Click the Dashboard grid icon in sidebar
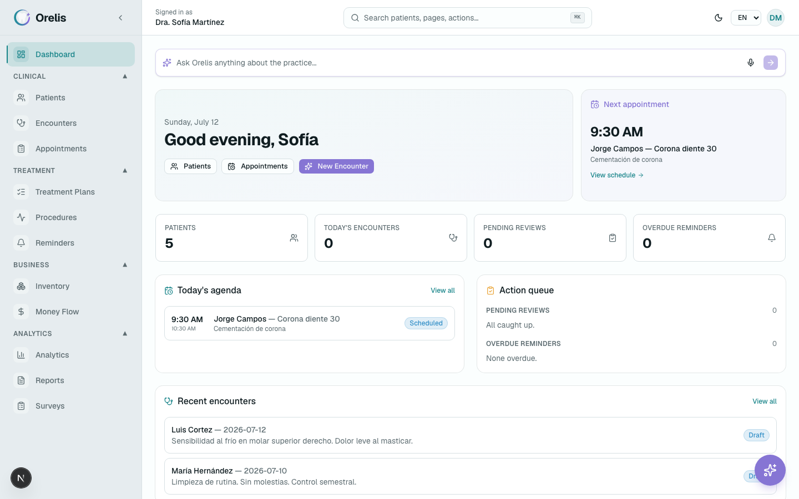This screenshot has width=799, height=499. pyautogui.click(x=21, y=54)
